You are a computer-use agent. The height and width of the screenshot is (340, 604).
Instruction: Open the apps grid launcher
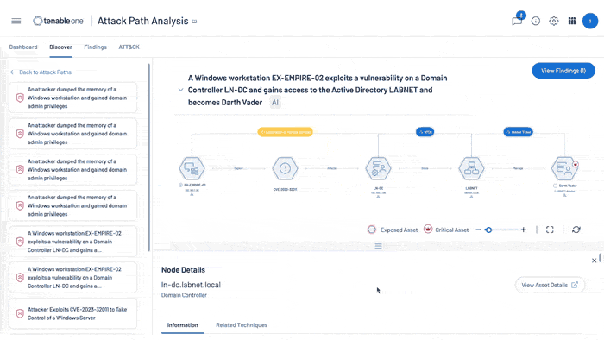pos(572,22)
